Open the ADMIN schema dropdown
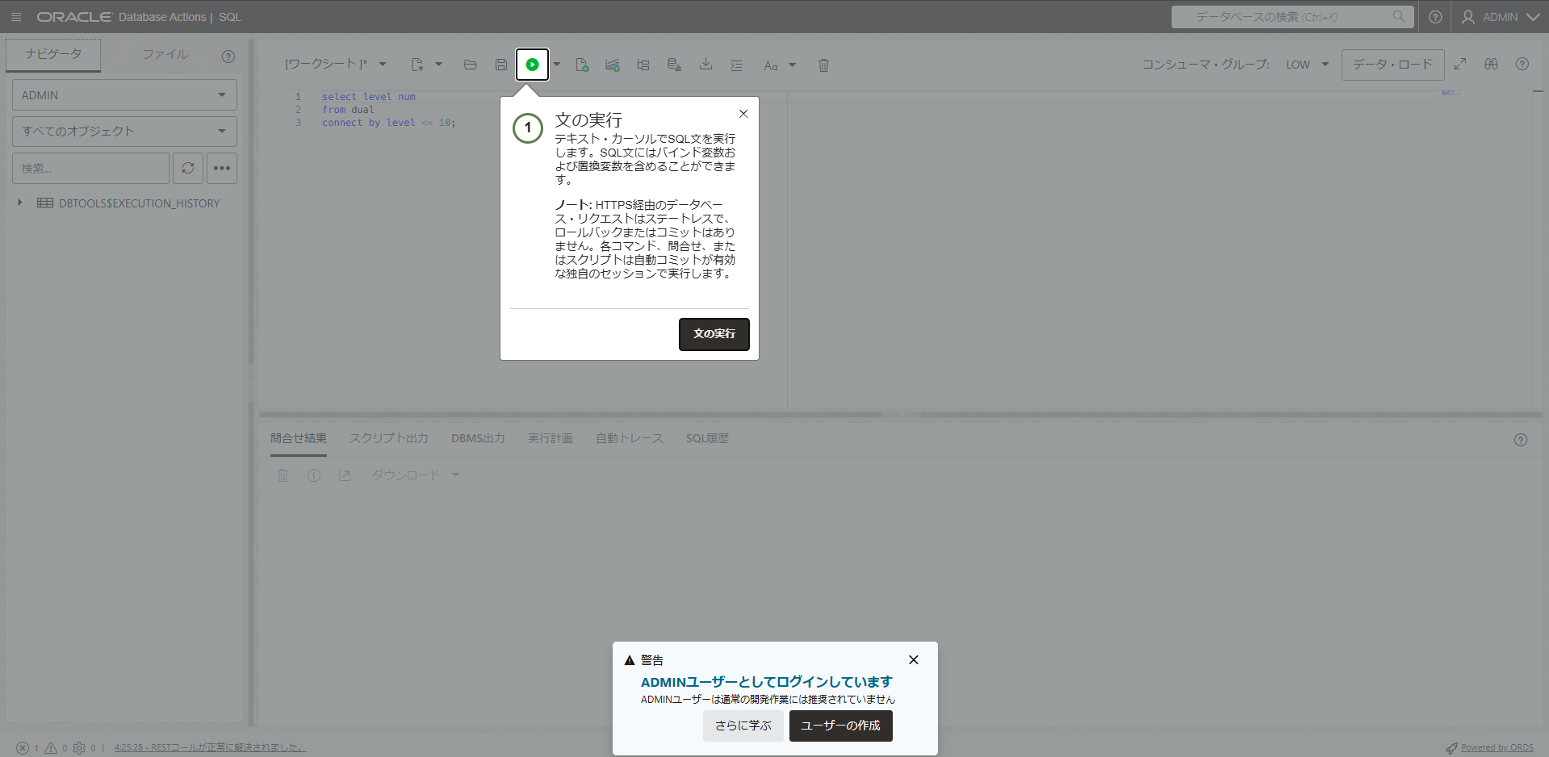 [x=124, y=94]
